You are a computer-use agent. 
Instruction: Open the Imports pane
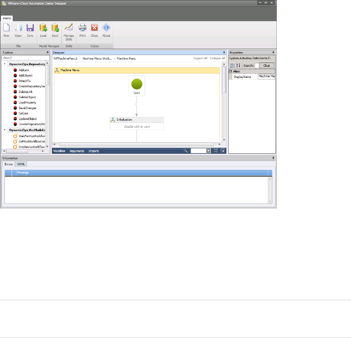pyautogui.click(x=94, y=151)
